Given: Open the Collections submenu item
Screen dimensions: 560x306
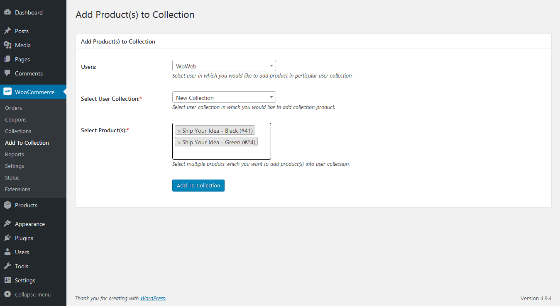Looking at the screenshot, I should (x=18, y=131).
